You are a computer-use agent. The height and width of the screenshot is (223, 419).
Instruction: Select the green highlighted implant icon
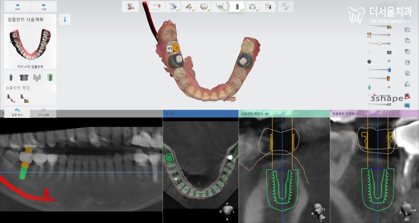coord(50,77)
